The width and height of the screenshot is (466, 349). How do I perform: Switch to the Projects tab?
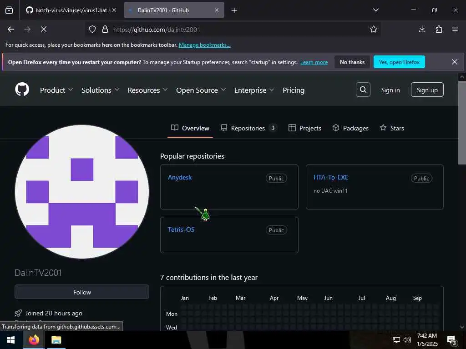[x=305, y=128]
